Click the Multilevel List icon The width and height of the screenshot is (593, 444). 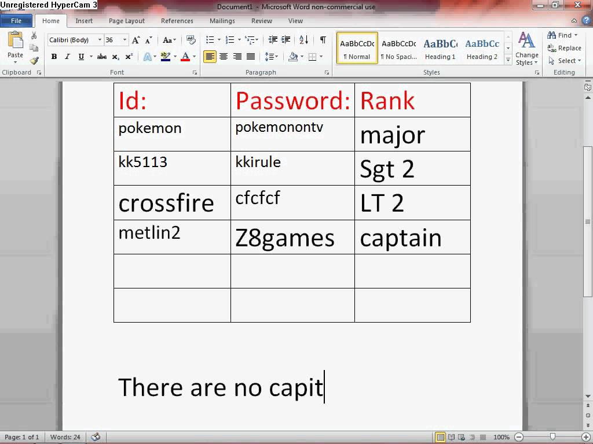(250, 40)
